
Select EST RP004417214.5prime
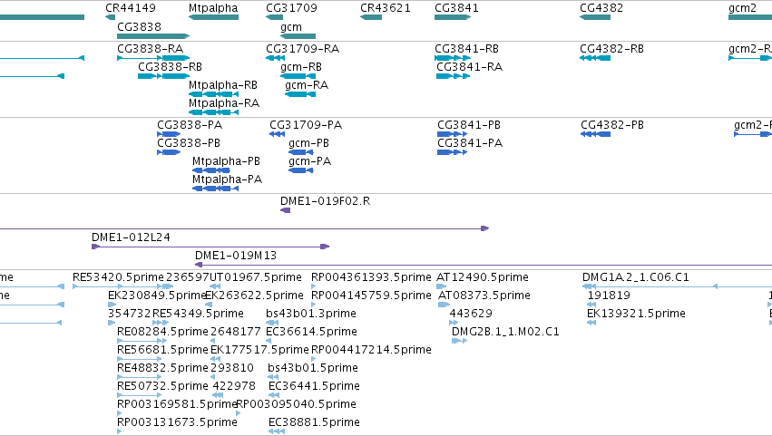point(371,351)
